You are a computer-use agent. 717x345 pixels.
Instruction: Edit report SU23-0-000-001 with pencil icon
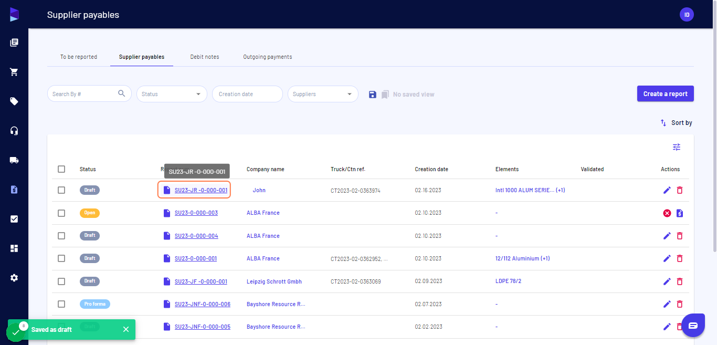click(x=667, y=258)
